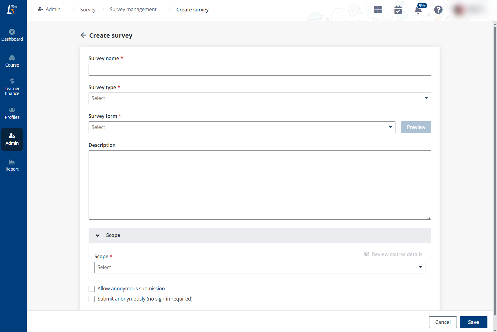
Task: Click the Survey name input field
Action: tap(260, 70)
